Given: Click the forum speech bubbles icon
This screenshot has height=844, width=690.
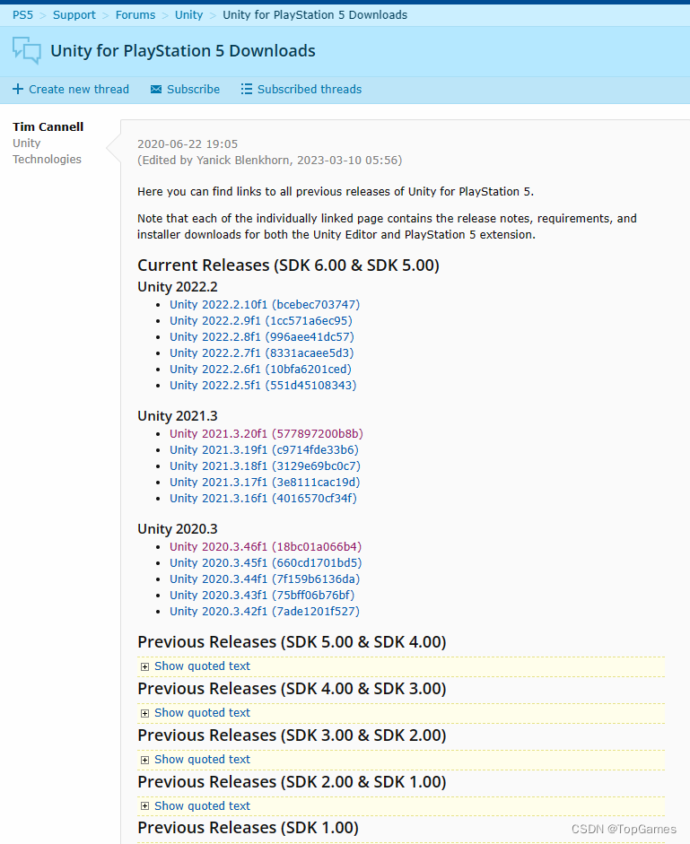Looking at the screenshot, I should 26,50.
